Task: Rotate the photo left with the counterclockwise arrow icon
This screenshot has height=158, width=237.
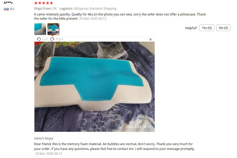Action: tap(39, 39)
